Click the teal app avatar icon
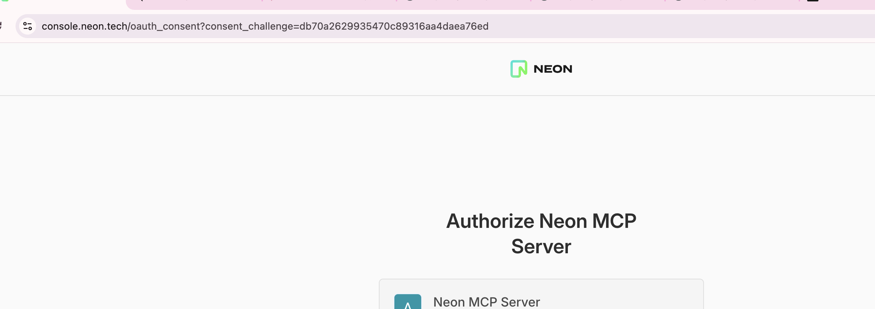 click(x=408, y=302)
